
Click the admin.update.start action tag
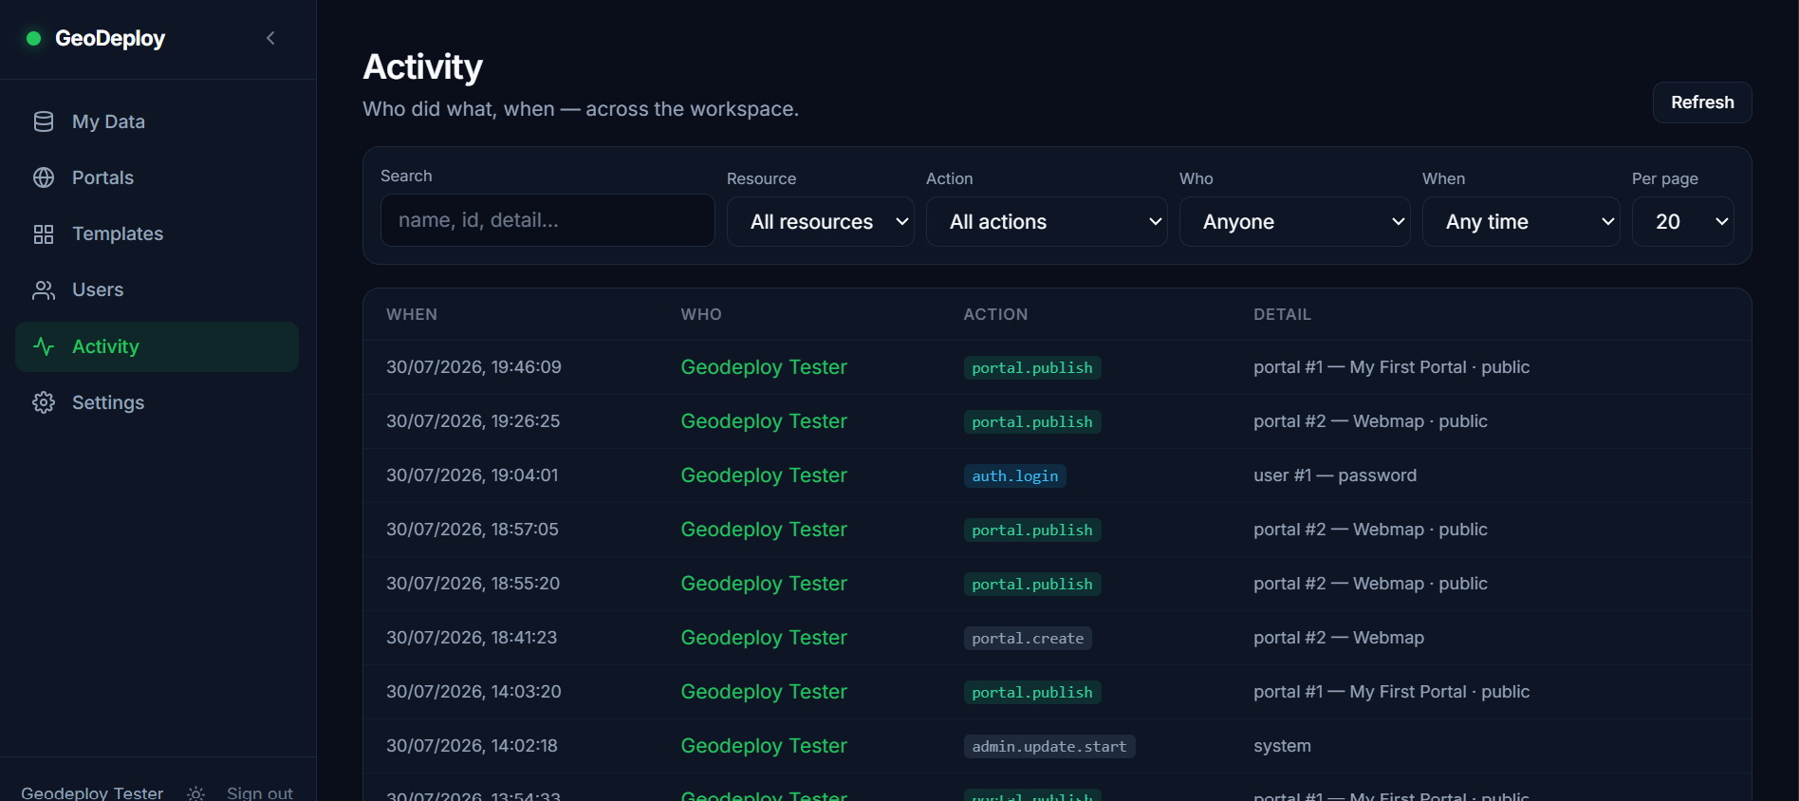point(1049,746)
